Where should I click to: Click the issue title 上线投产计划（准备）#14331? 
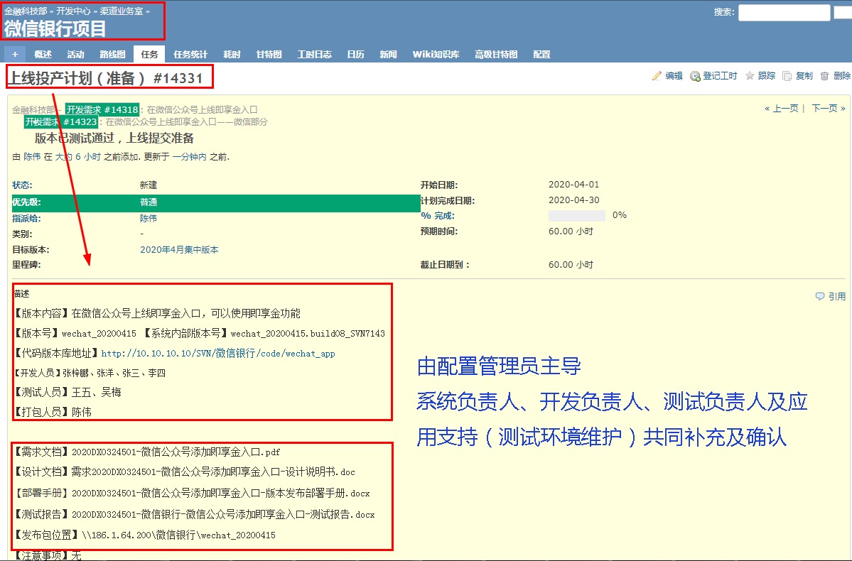click(x=105, y=78)
